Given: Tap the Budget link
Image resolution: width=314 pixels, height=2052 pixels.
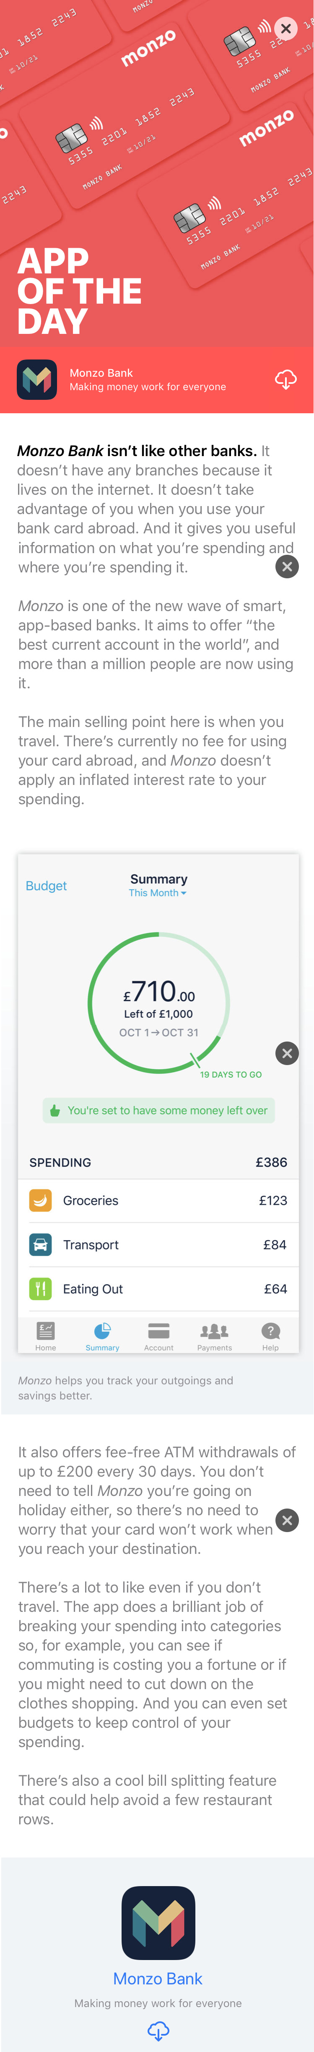Looking at the screenshot, I should [46, 886].
